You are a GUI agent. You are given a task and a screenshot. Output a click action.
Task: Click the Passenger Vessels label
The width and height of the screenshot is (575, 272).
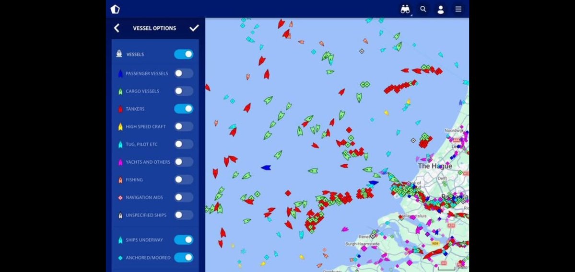pos(147,74)
